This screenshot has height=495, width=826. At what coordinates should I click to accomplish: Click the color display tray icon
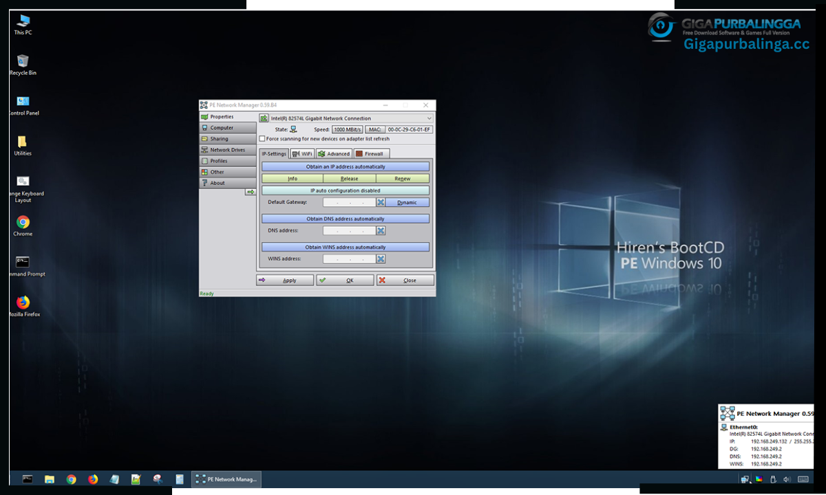point(759,479)
